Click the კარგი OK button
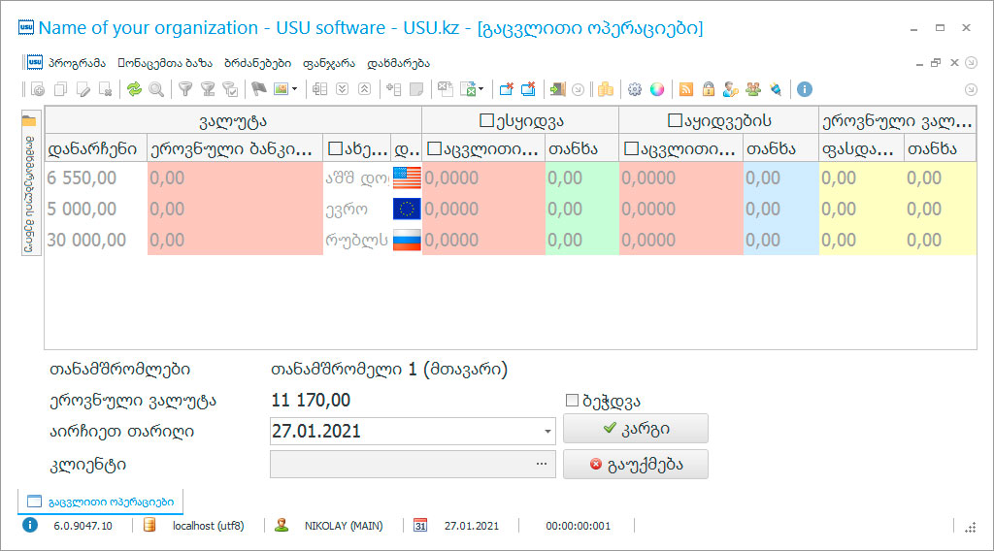Viewport: 994px width, 551px height. point(635,429)
